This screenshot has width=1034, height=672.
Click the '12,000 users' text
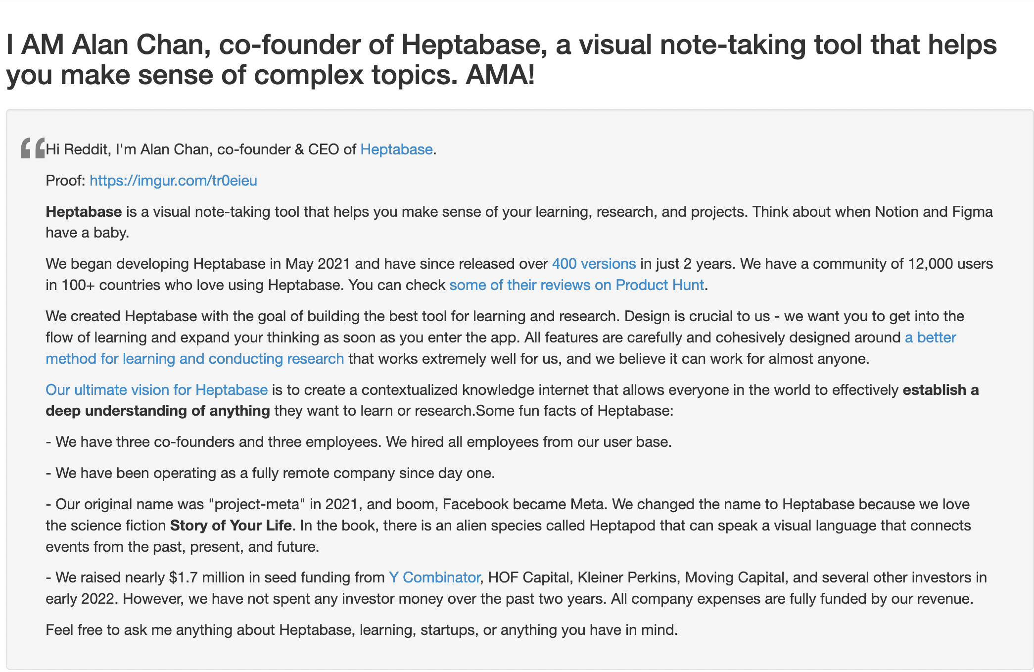pos(950,264)
